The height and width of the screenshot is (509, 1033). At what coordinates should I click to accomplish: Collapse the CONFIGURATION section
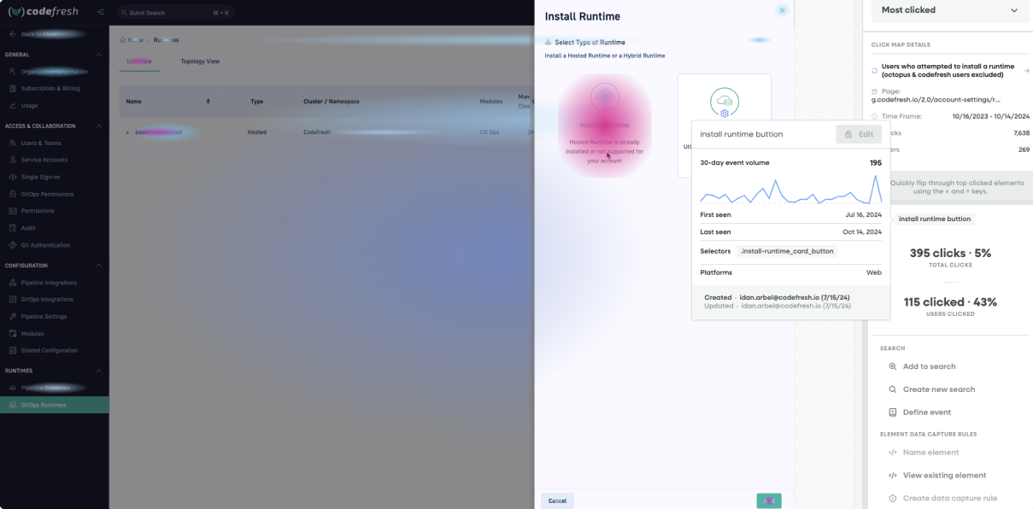99,266
